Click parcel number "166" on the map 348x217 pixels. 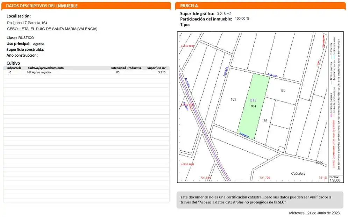pyautogui.click(x=264, y=121)
